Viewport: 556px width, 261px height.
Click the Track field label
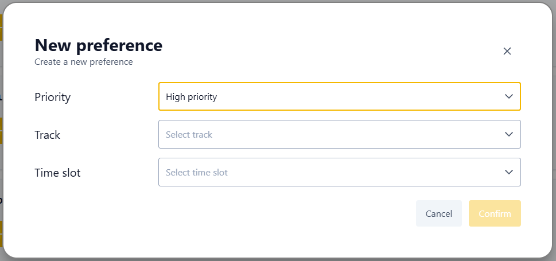click(47, 135)
